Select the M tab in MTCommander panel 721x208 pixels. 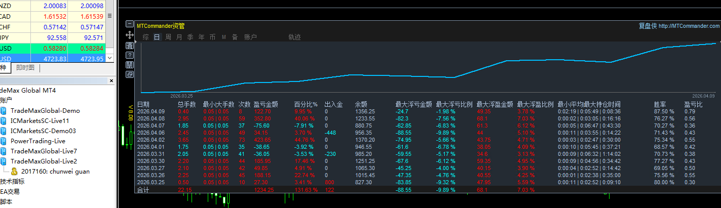coord(223,37)
